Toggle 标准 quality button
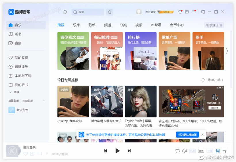This screenshot has height=162, width=236. (193, 151)
